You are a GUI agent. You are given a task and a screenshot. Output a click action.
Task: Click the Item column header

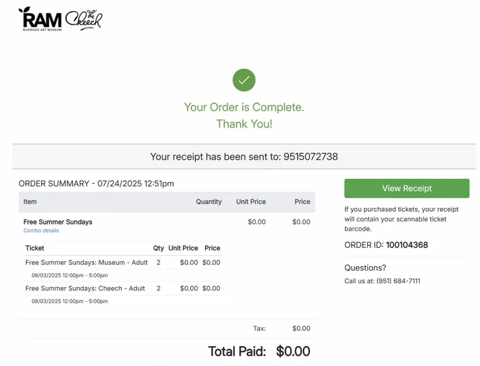coord(30,201)
